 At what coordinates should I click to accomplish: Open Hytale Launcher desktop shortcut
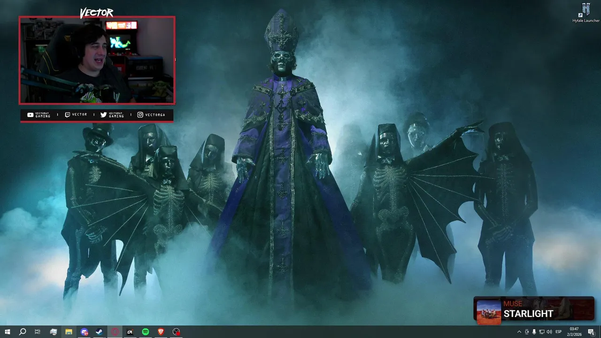[x=586, y=13]
